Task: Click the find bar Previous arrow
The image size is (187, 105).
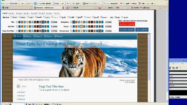Action: pyautogui.click(x=36, y=104)
